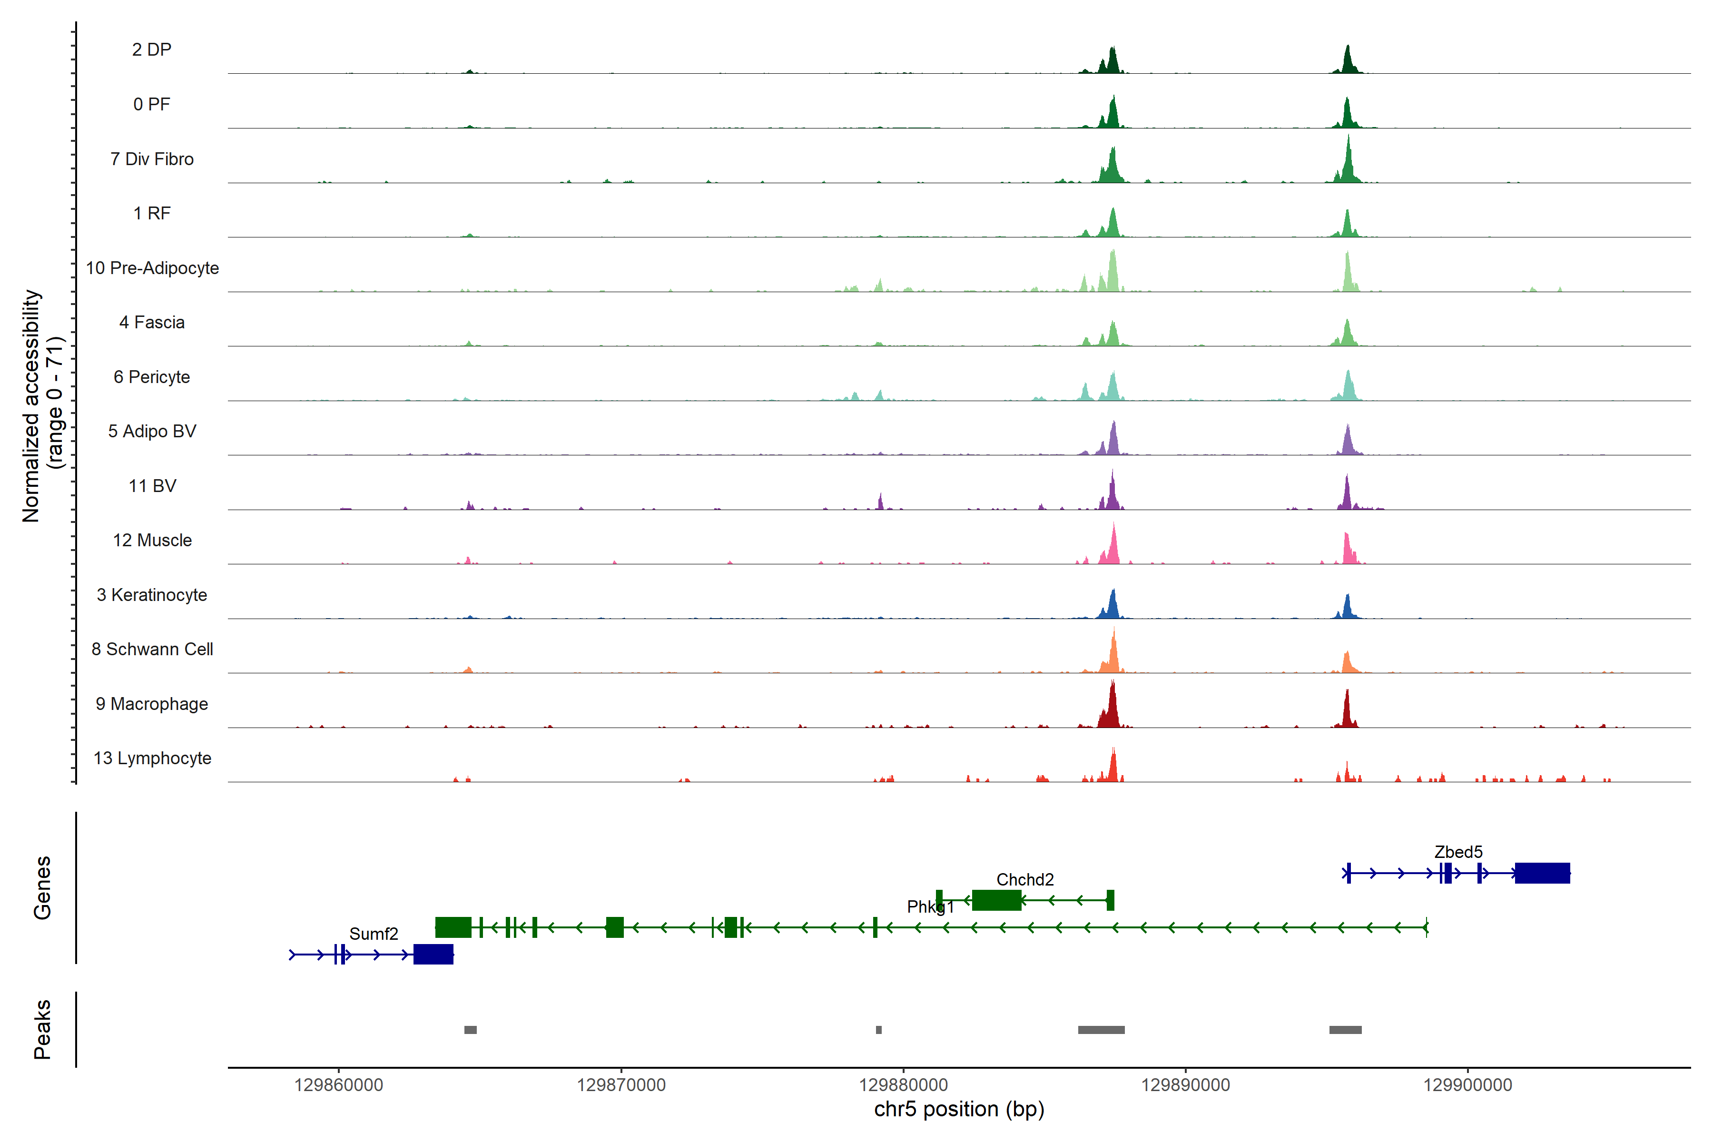Viewport: 1713px width, 1142px height.
Task: Click the widest gray peak bar
Action: coord(1101,1030)
